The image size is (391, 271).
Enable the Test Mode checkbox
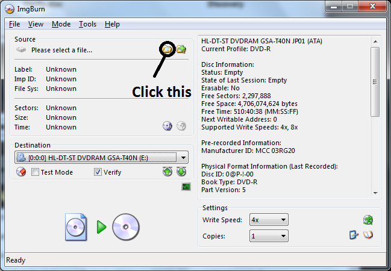coord(35,172)
